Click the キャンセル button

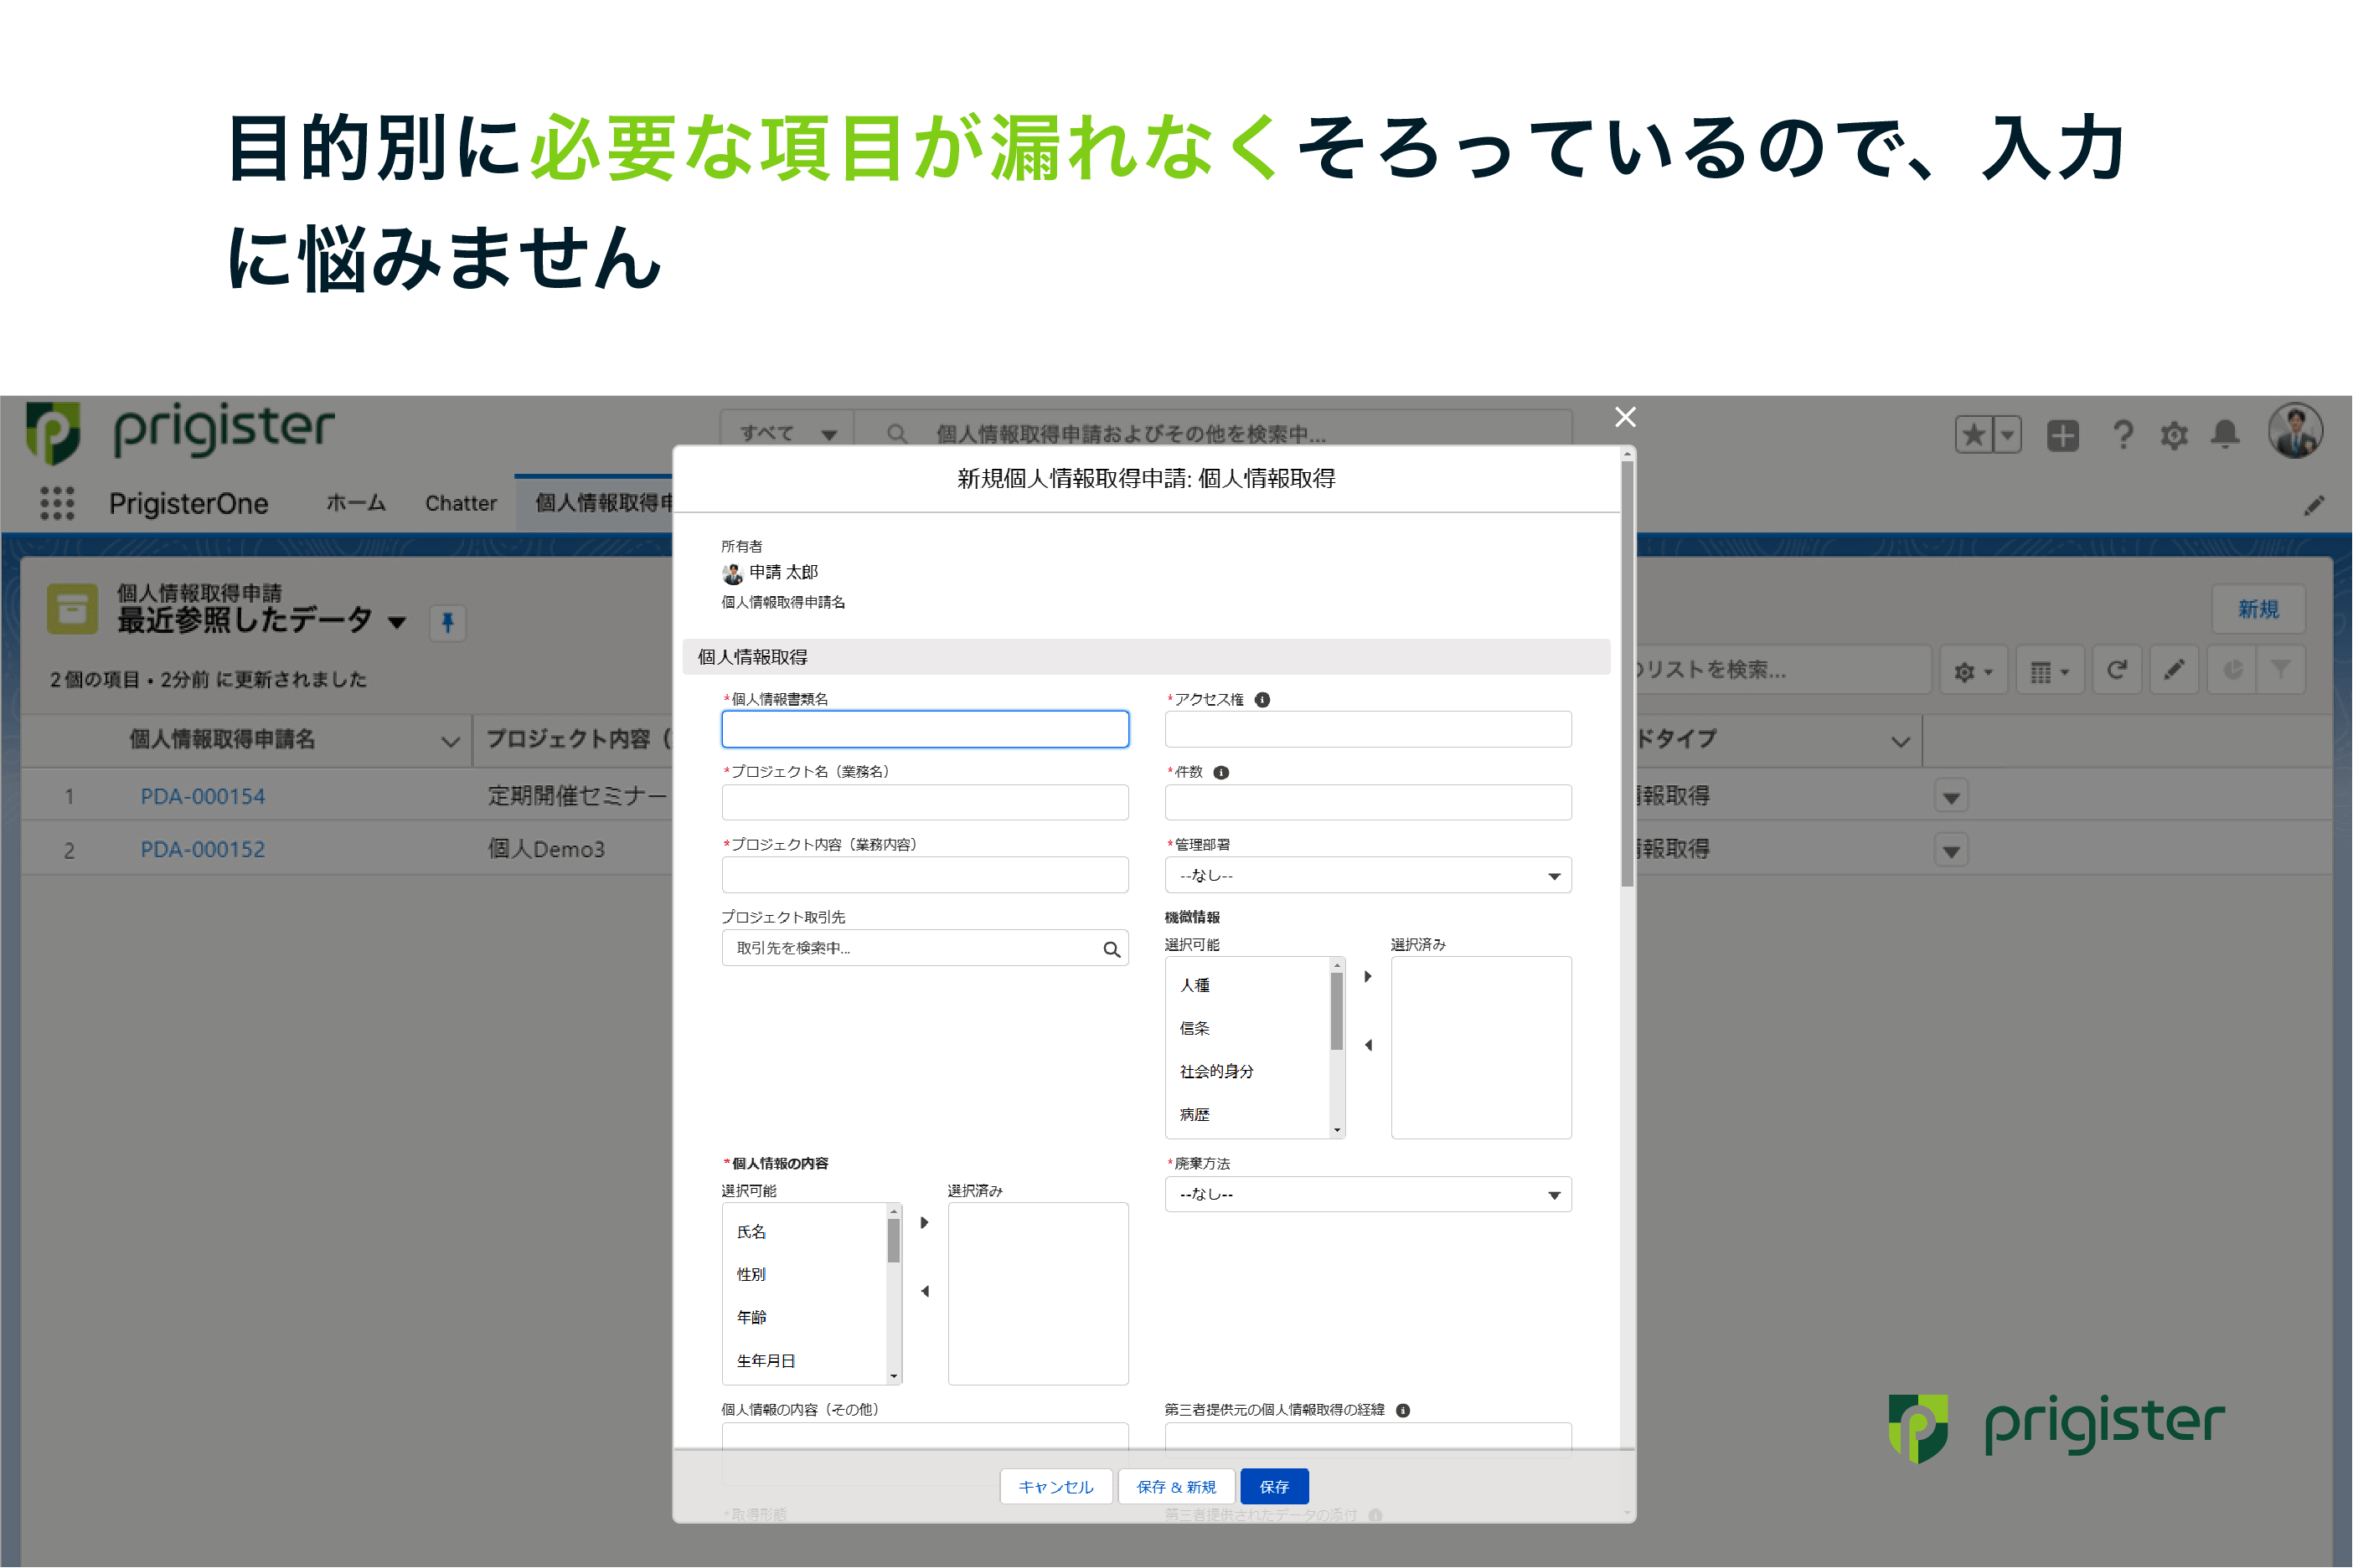point(1056,1487)
